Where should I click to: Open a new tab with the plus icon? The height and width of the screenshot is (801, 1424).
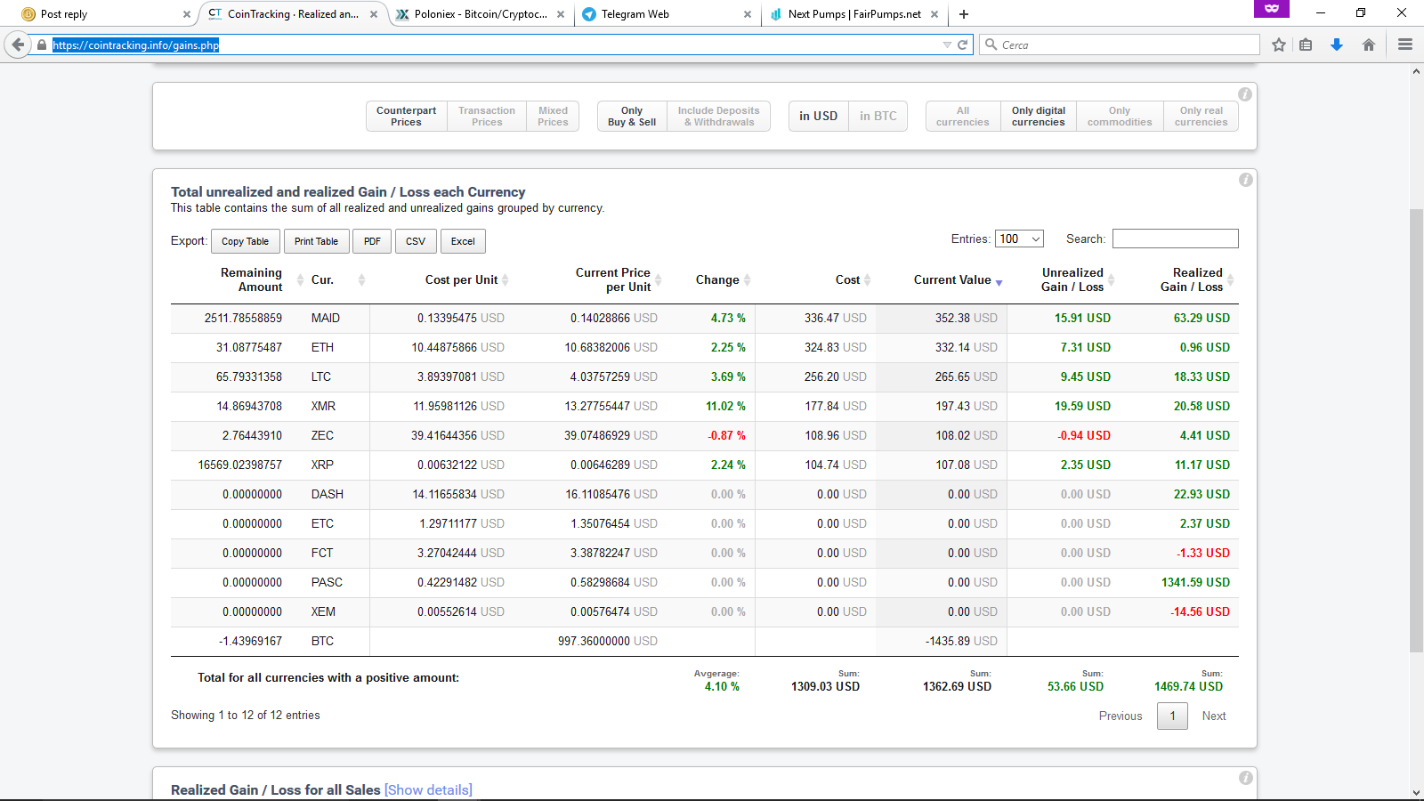tap(964, 14)
